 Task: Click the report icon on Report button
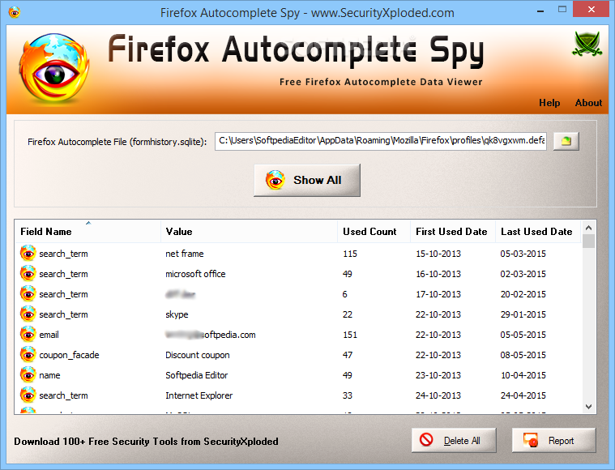pos(530,440)
